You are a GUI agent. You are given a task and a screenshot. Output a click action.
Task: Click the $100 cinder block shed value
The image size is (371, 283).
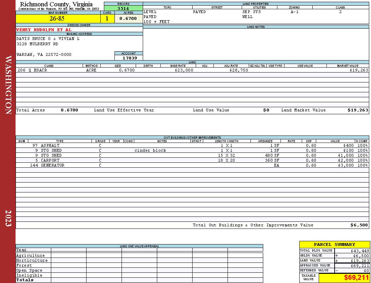point(348,150)
